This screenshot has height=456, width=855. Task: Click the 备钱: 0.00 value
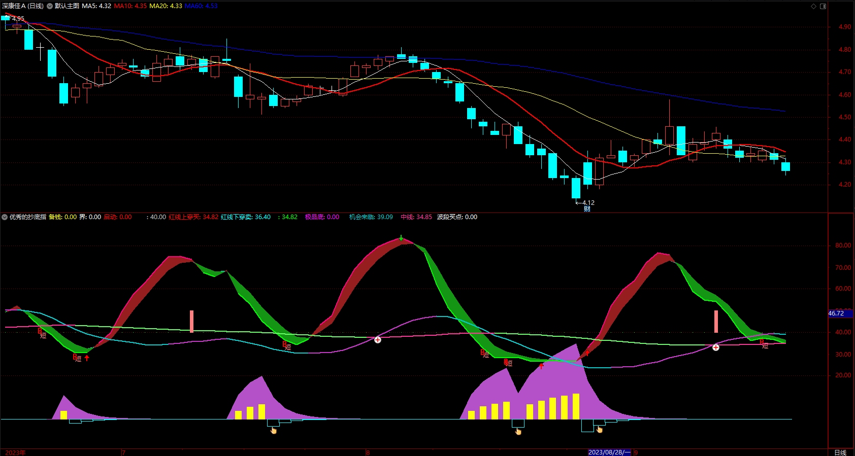tap(63, 217)
